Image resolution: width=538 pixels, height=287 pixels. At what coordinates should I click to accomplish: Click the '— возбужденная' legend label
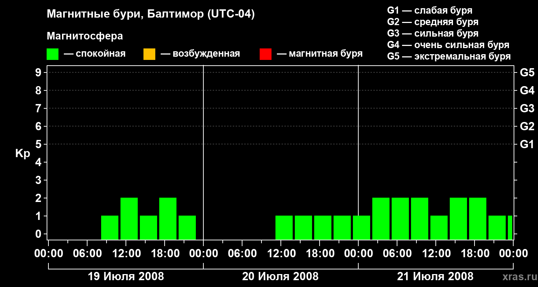point(200,54)
